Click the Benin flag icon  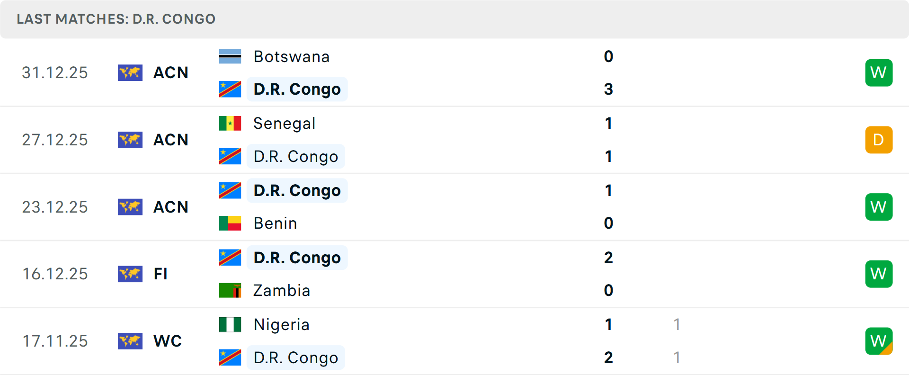pos(230,223)
